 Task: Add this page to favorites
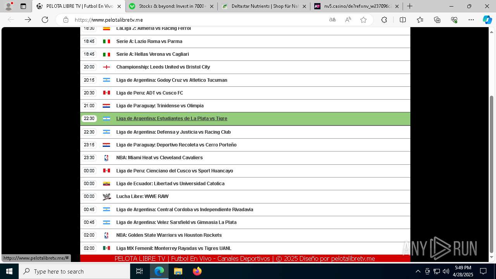(x=363, y=20)
